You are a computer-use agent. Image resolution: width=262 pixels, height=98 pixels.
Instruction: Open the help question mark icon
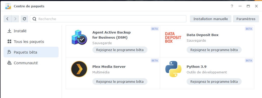point(232,6)
